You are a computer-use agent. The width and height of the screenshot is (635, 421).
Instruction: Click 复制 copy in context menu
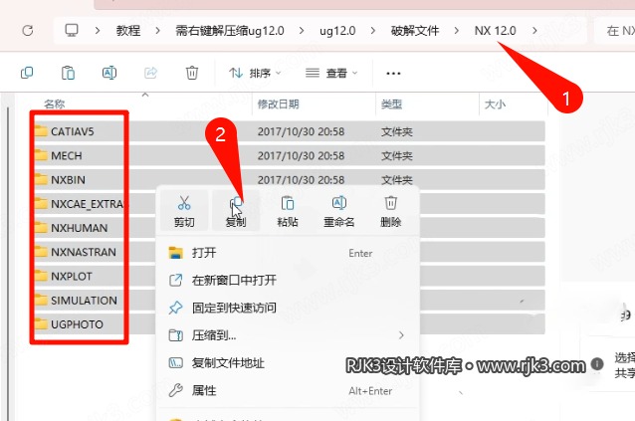[236, 211]
